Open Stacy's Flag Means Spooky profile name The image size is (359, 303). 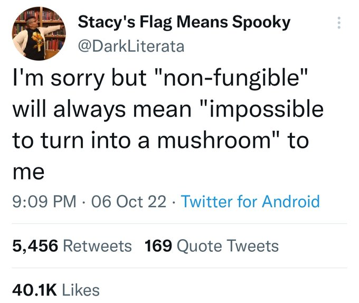tap(184, 22)
